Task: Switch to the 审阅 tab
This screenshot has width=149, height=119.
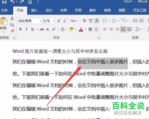Action: (x=107, y=10)
